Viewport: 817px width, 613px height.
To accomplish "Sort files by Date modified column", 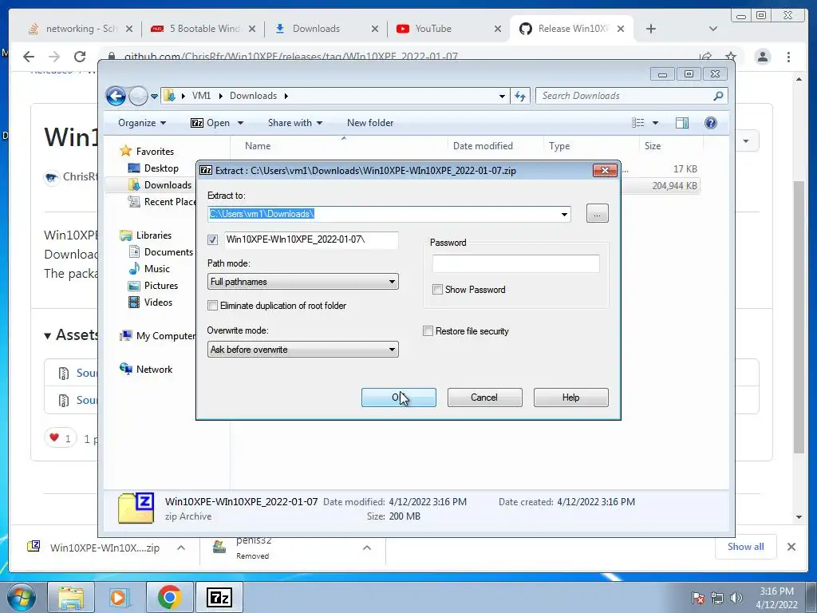I will pos(495,146).
